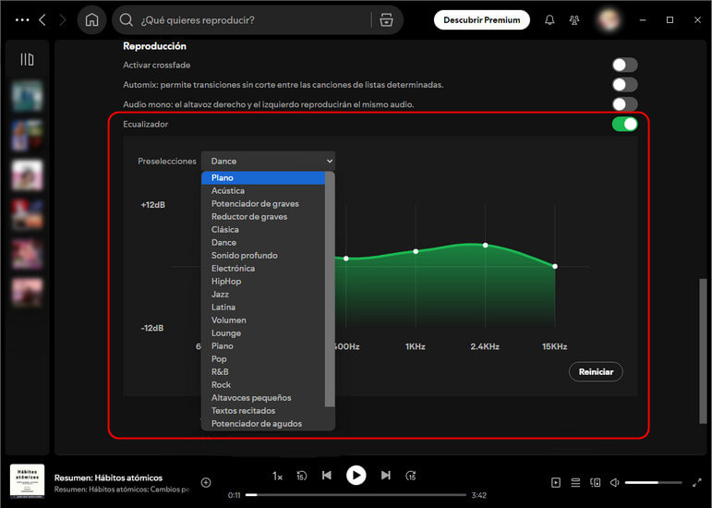Go back with the left arrow

[x=42, y=20]
